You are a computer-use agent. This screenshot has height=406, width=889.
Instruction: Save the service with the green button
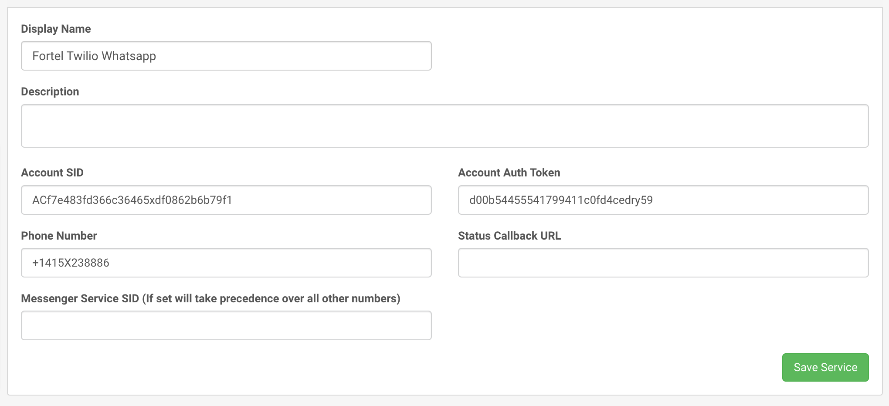(x=825, y=367)
